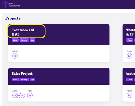Viewport: 135px width, 106px height.
Task: Select the Scoring tag on Test team 1 EH & AS
Action: 24,40
